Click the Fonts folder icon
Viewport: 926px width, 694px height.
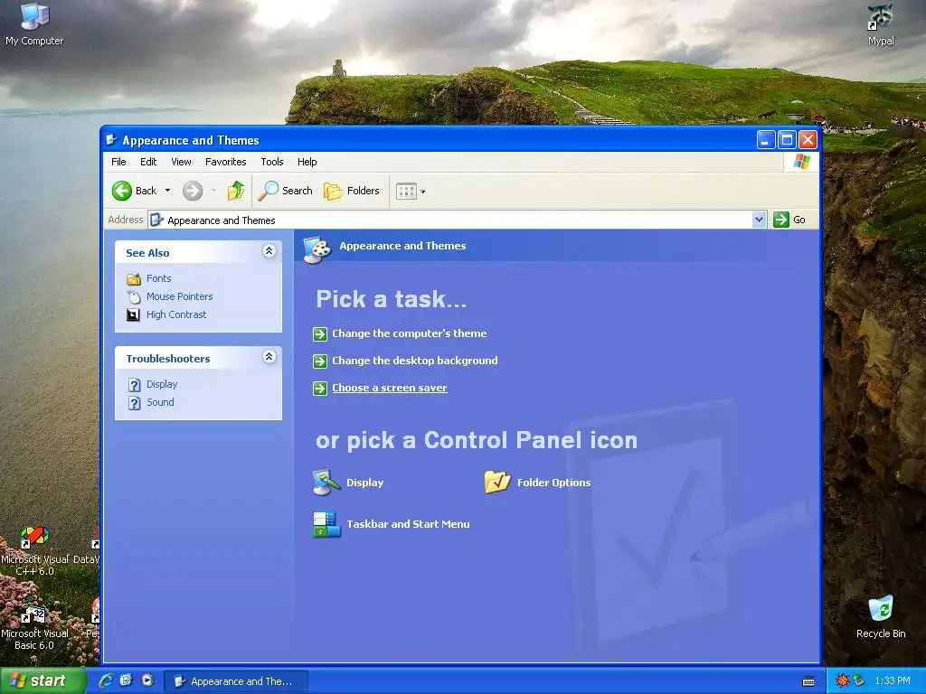[x=134, y=278]
